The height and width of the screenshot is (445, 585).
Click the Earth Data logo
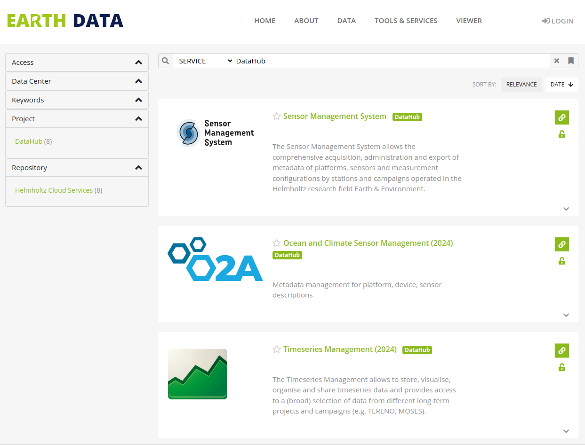coord(65,20)
